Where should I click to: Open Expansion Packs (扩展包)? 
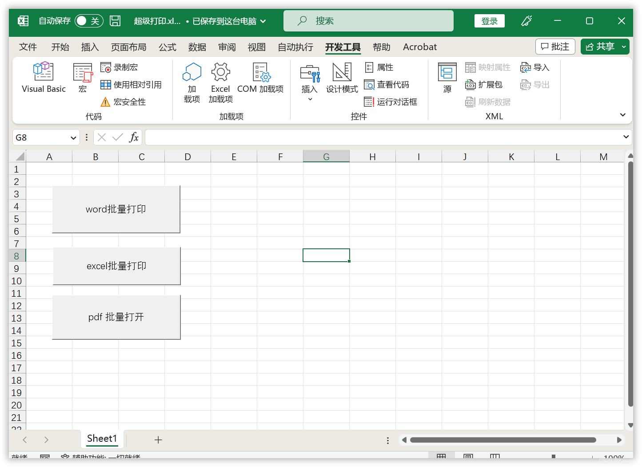point(483,85)
